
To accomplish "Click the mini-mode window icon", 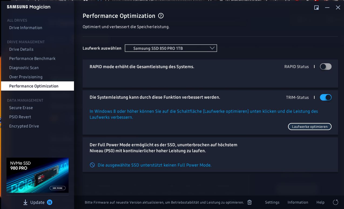I will (x=316, y=8).
